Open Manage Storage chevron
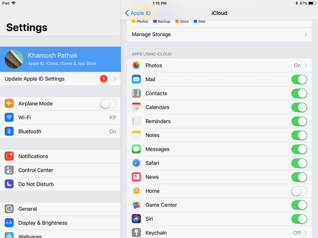Screen dimensions: 318x238 pyautogui.click(x=306, y=35)
